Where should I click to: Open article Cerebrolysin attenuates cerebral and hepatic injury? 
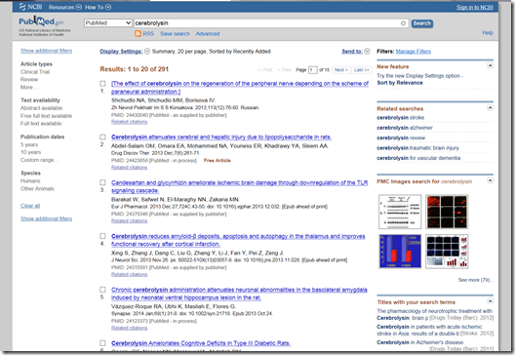coord(221,137)
